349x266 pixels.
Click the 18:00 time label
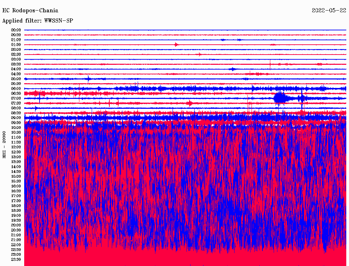coord(16,206)
